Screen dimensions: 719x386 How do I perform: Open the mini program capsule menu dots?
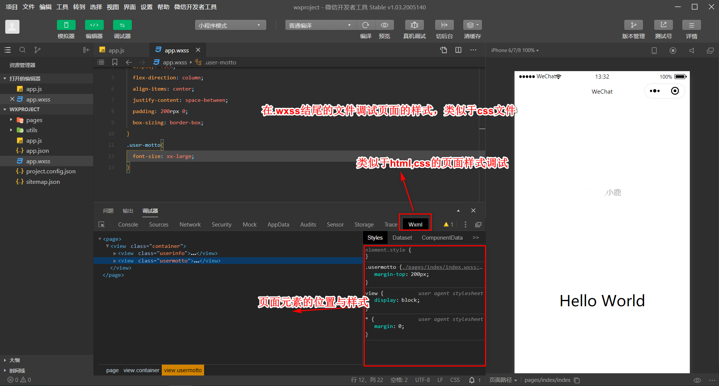coord(655,91)
